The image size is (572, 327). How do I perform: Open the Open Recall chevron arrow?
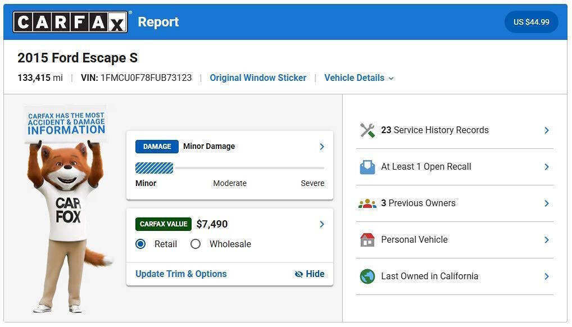pos(547,167)
